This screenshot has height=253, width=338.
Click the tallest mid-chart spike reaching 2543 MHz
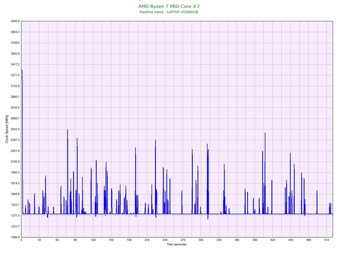68,172
